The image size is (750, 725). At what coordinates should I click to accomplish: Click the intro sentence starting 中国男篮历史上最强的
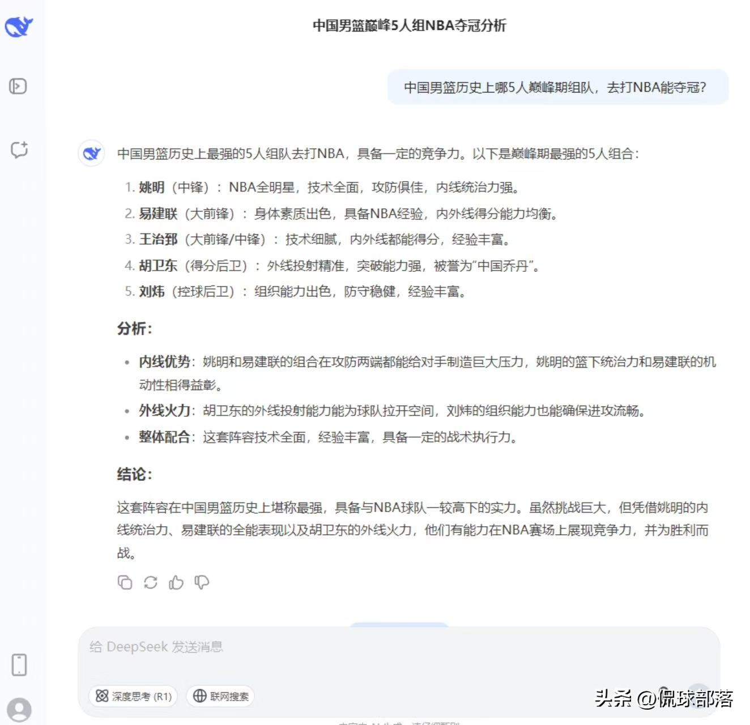pyautogui.click(x=378, y=153)
